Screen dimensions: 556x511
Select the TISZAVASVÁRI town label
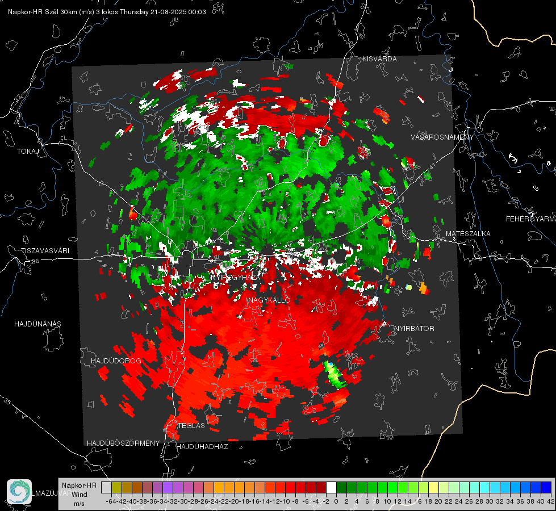click(45, 251)
